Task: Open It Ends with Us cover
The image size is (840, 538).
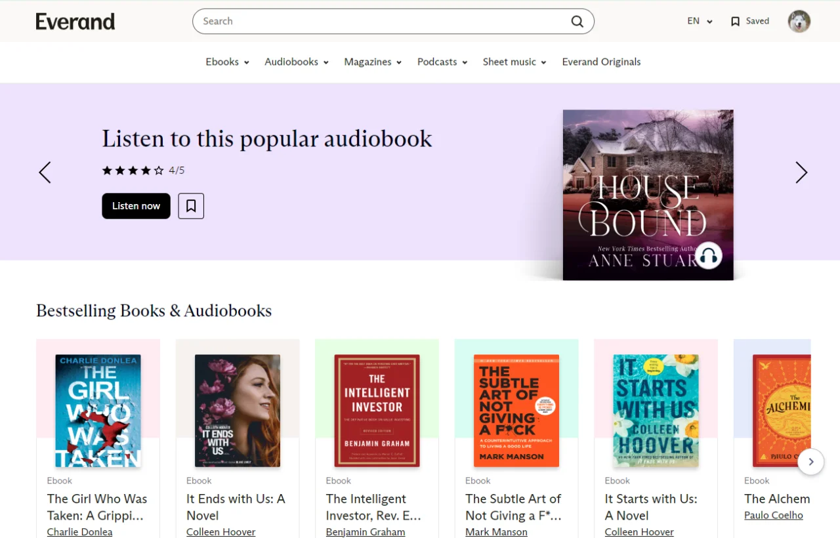Action: click(238, 411)
